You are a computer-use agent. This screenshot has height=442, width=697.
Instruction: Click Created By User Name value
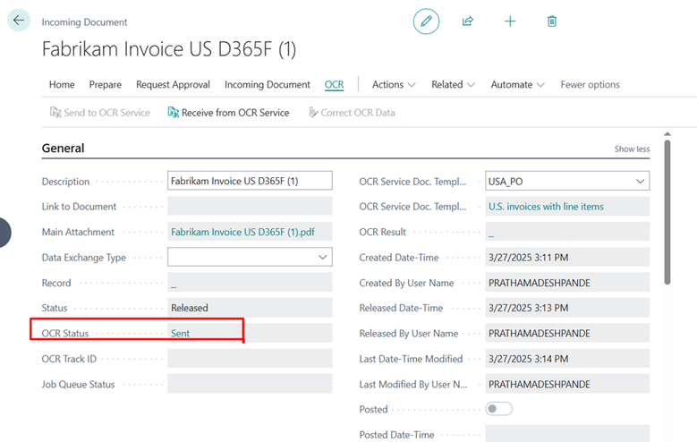pos(540,283)
